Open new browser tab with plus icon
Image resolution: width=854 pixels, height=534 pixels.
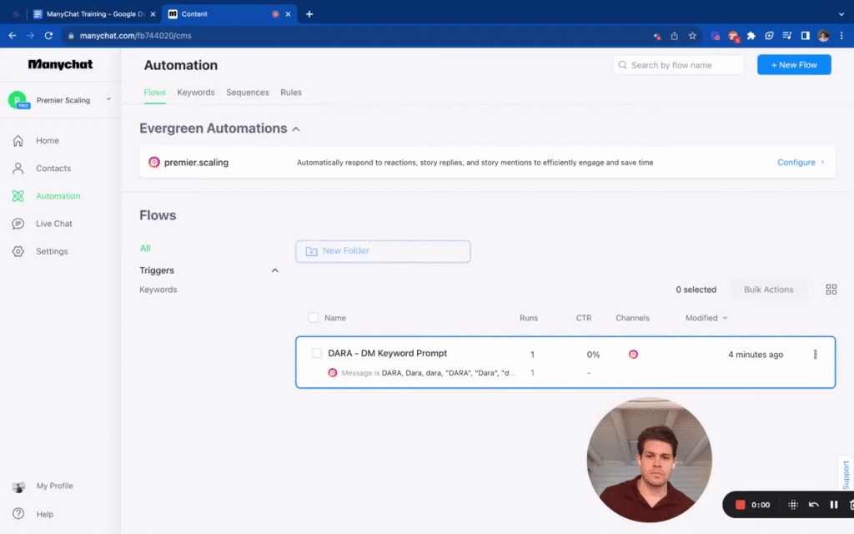tap(309, 14)
